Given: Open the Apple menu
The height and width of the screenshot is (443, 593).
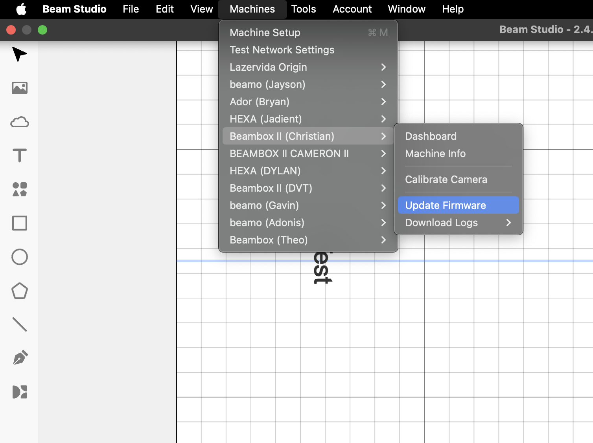Looking at the screenshot, I should pyautogui.click(x=21, y=9).
